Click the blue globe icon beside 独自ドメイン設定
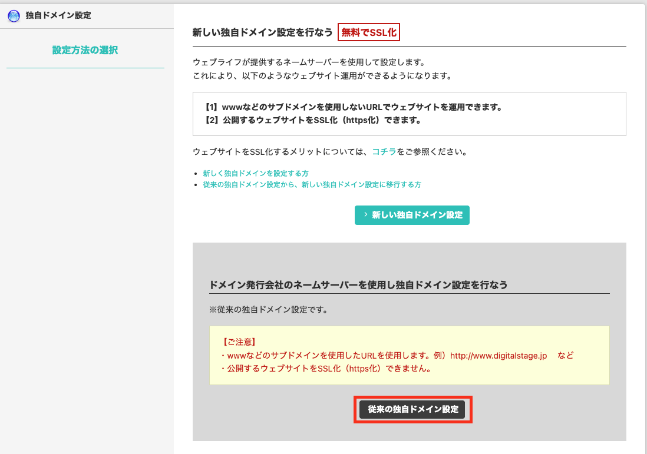 coord(14,16)
